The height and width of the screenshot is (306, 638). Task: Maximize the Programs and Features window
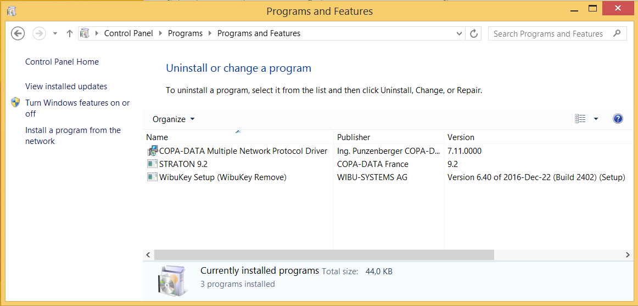point(592,9)
